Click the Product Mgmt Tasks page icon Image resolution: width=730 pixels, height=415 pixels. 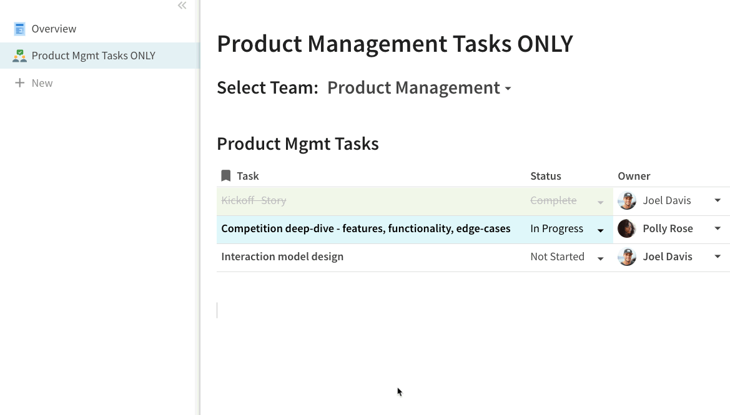point(19,56)
